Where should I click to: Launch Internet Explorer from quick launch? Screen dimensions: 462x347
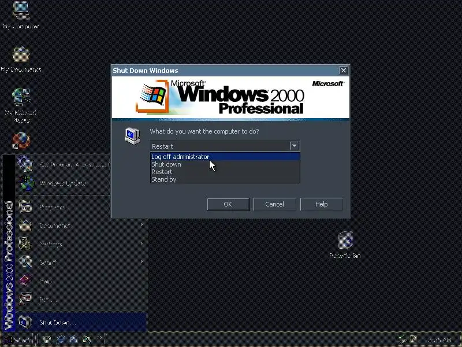point(61,339)
